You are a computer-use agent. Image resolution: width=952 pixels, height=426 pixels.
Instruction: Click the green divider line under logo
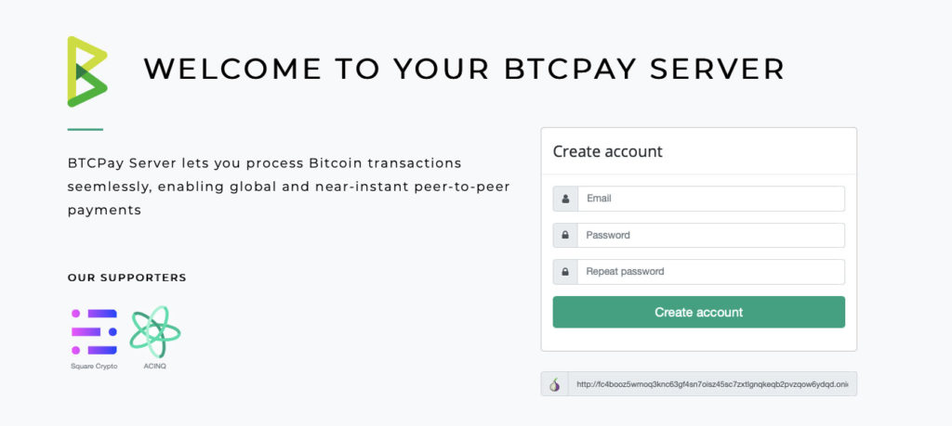[x=85, y=130]
